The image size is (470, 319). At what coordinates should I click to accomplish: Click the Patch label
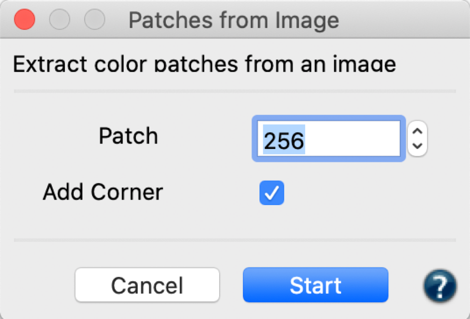coord(128,136)
